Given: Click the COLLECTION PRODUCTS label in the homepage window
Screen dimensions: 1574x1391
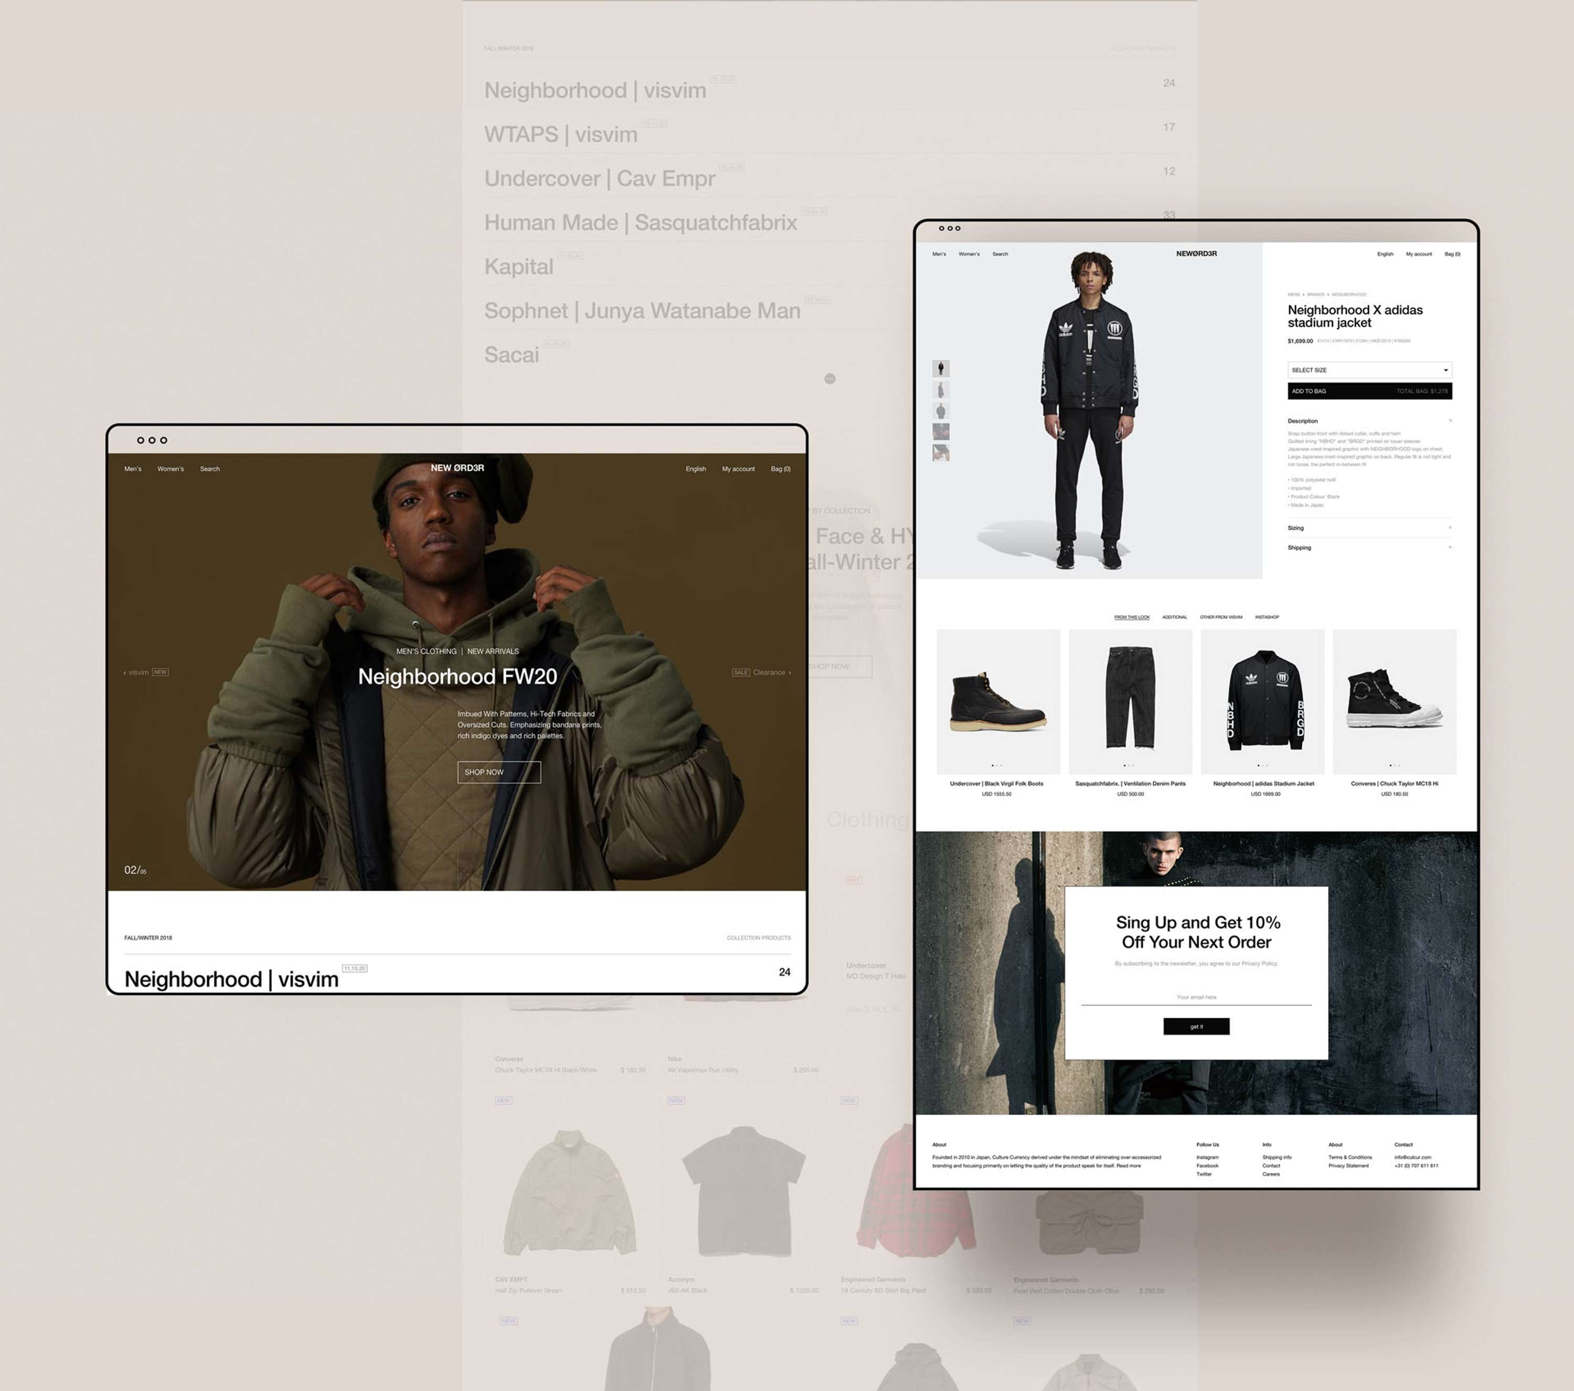Looking at the screenshot, I should 759,938.
